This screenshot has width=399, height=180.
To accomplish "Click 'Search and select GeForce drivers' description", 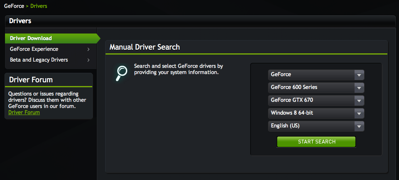I will click(179, 69).
